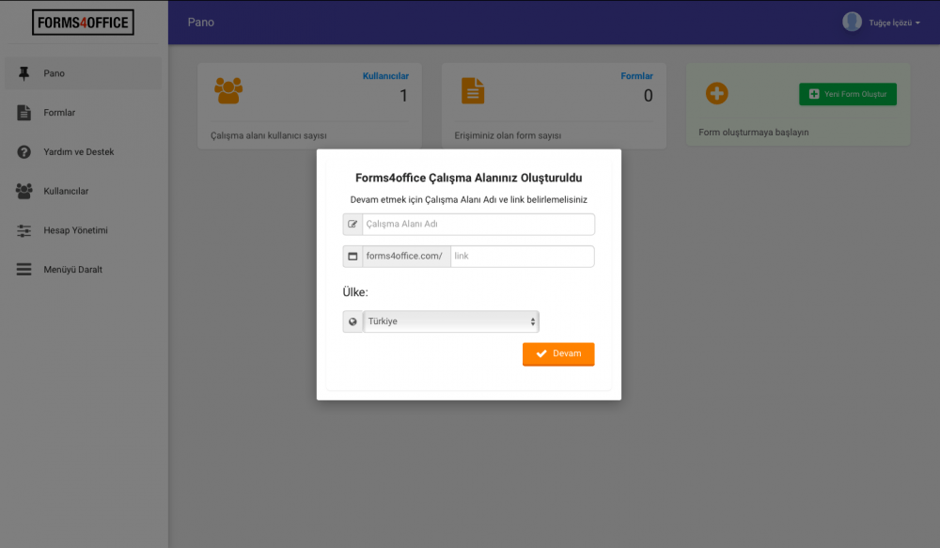The height and width of the screenshot is (548, 940).
Task: Click the hamburger icon for Menüyü Daralt
Action: coord(24,270)
